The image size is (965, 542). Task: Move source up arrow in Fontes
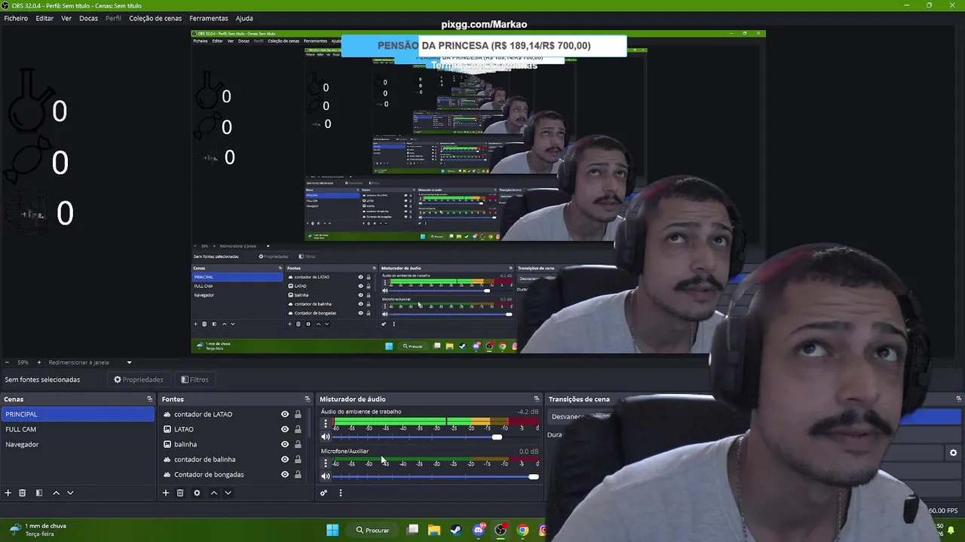[x=213, y=493]
